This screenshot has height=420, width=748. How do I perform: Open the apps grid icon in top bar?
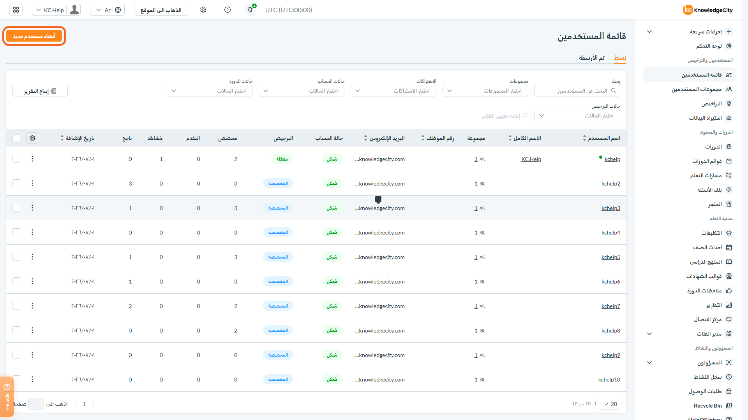coord(16,10)
